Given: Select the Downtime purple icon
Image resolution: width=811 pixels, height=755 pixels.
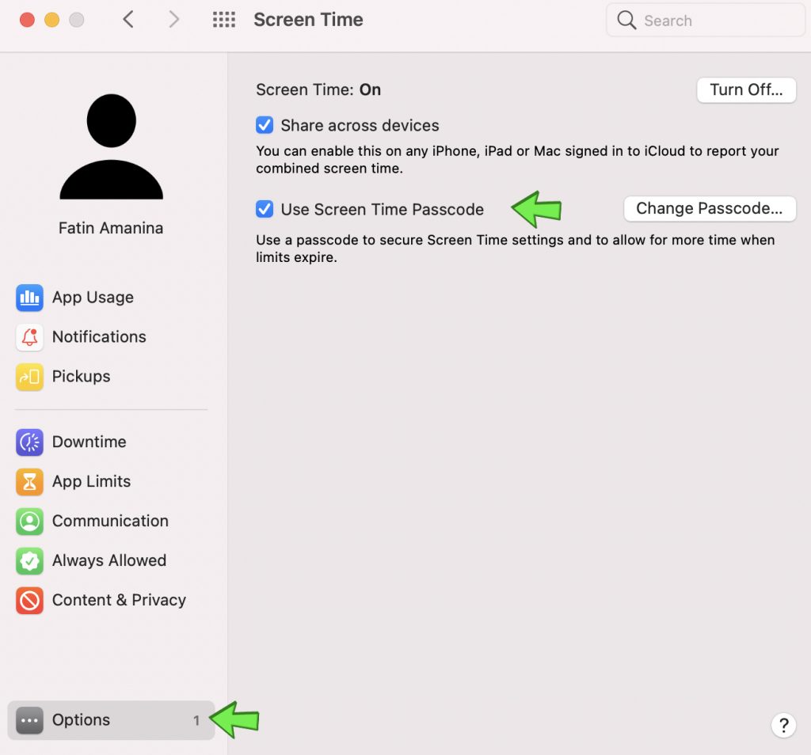Looking at the screenshot, I should coord(29,442).
